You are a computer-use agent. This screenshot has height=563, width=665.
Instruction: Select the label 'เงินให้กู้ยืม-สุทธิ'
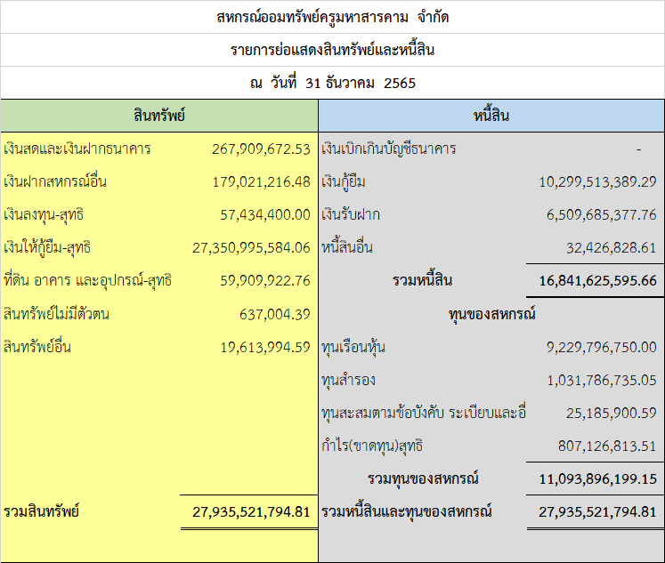pyautogui.click(x=47, y=247)
